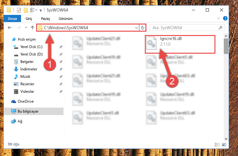Image resolution: width=238 pixels, height=156 pixels.
Task: Open the Dosya menu tab
Action: 12,19
